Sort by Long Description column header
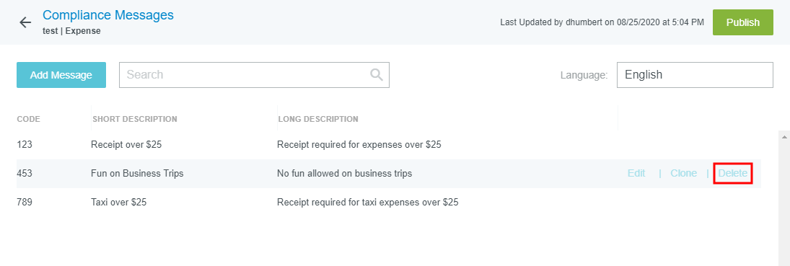 coord(318,120)
